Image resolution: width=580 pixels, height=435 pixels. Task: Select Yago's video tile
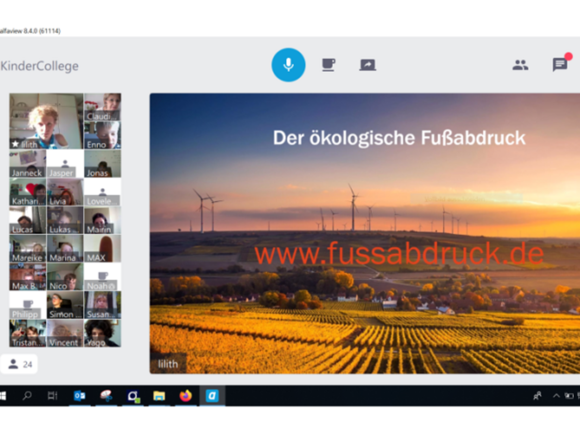(x=102, y=333)
